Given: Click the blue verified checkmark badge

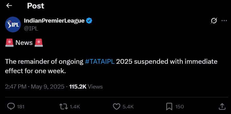Looking at the screenshot, I should pyautogui.click(x=89, y=21).
